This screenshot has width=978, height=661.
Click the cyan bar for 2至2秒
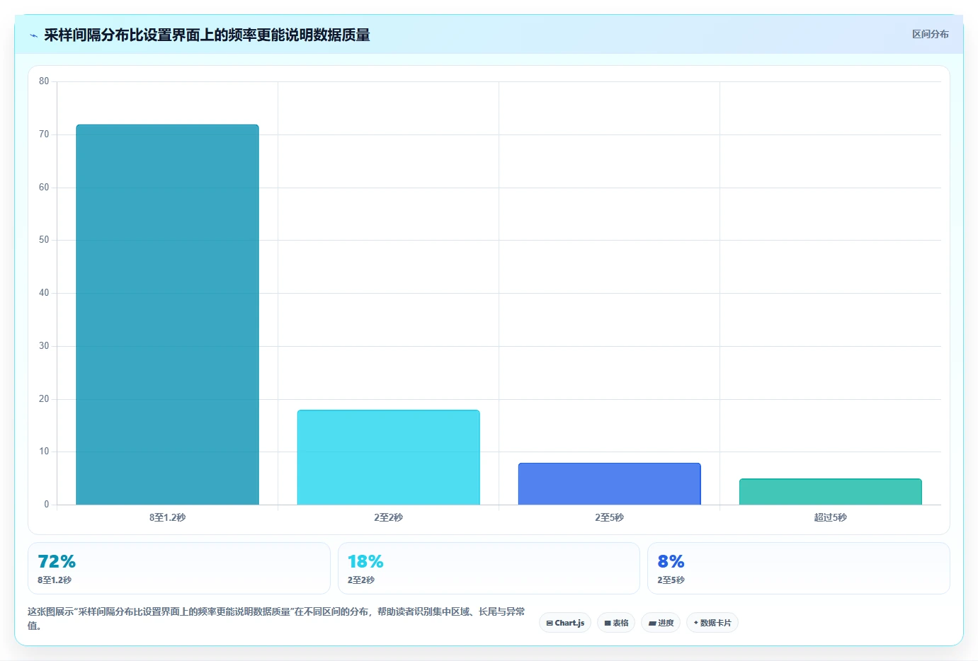pyautogui.click(x=388, y=457)
